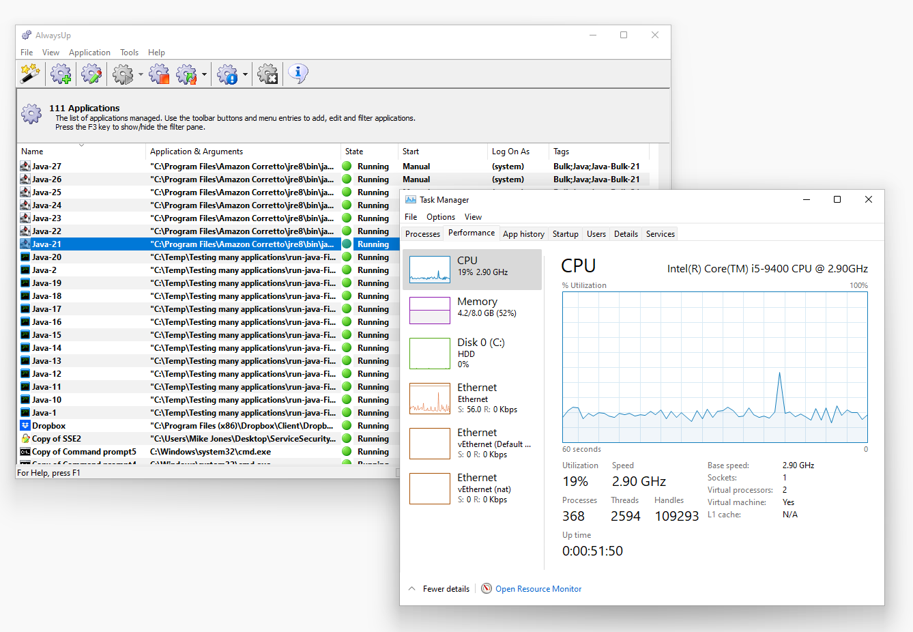The width and height of the screenshot is (913, 632).
Task: Select the Java-1 name in the list
Action: coord(44,413)
